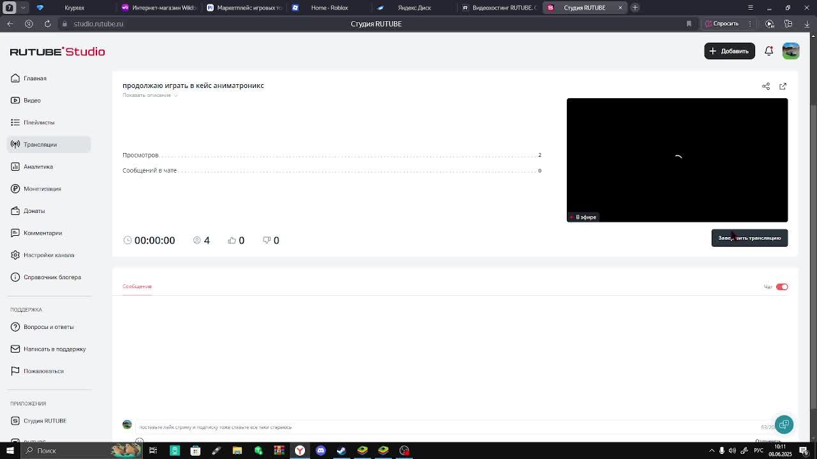The height and width of the screenshot is (459, 817).
Task: Click the Спросить assistant button
Action: [x=722, y=24]
